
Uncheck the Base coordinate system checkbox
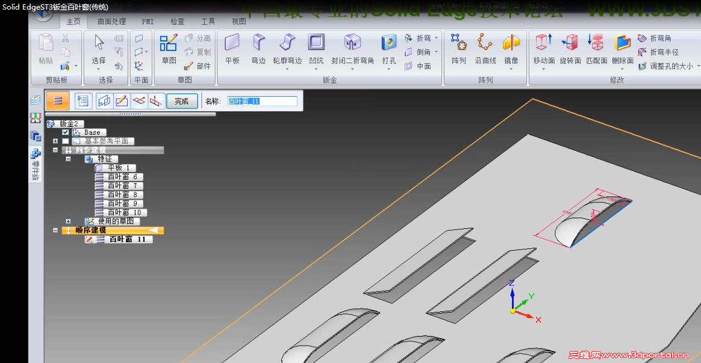coord(66,132)
